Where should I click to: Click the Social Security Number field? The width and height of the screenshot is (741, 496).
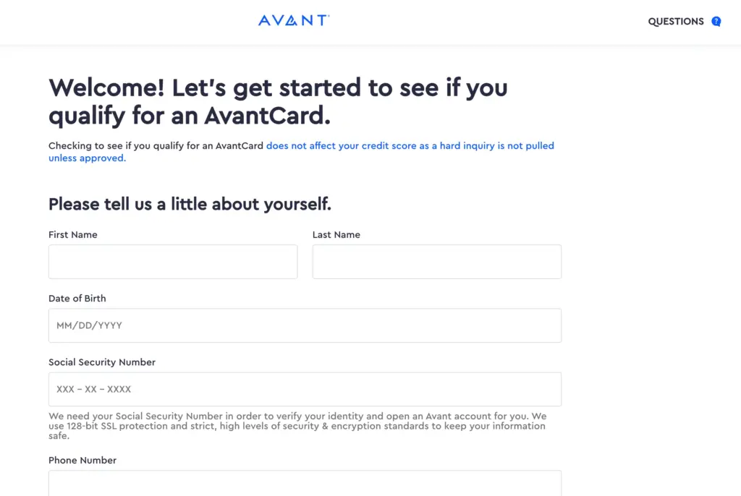[305, 388]
